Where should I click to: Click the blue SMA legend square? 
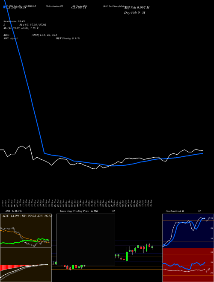pos(4,7)
